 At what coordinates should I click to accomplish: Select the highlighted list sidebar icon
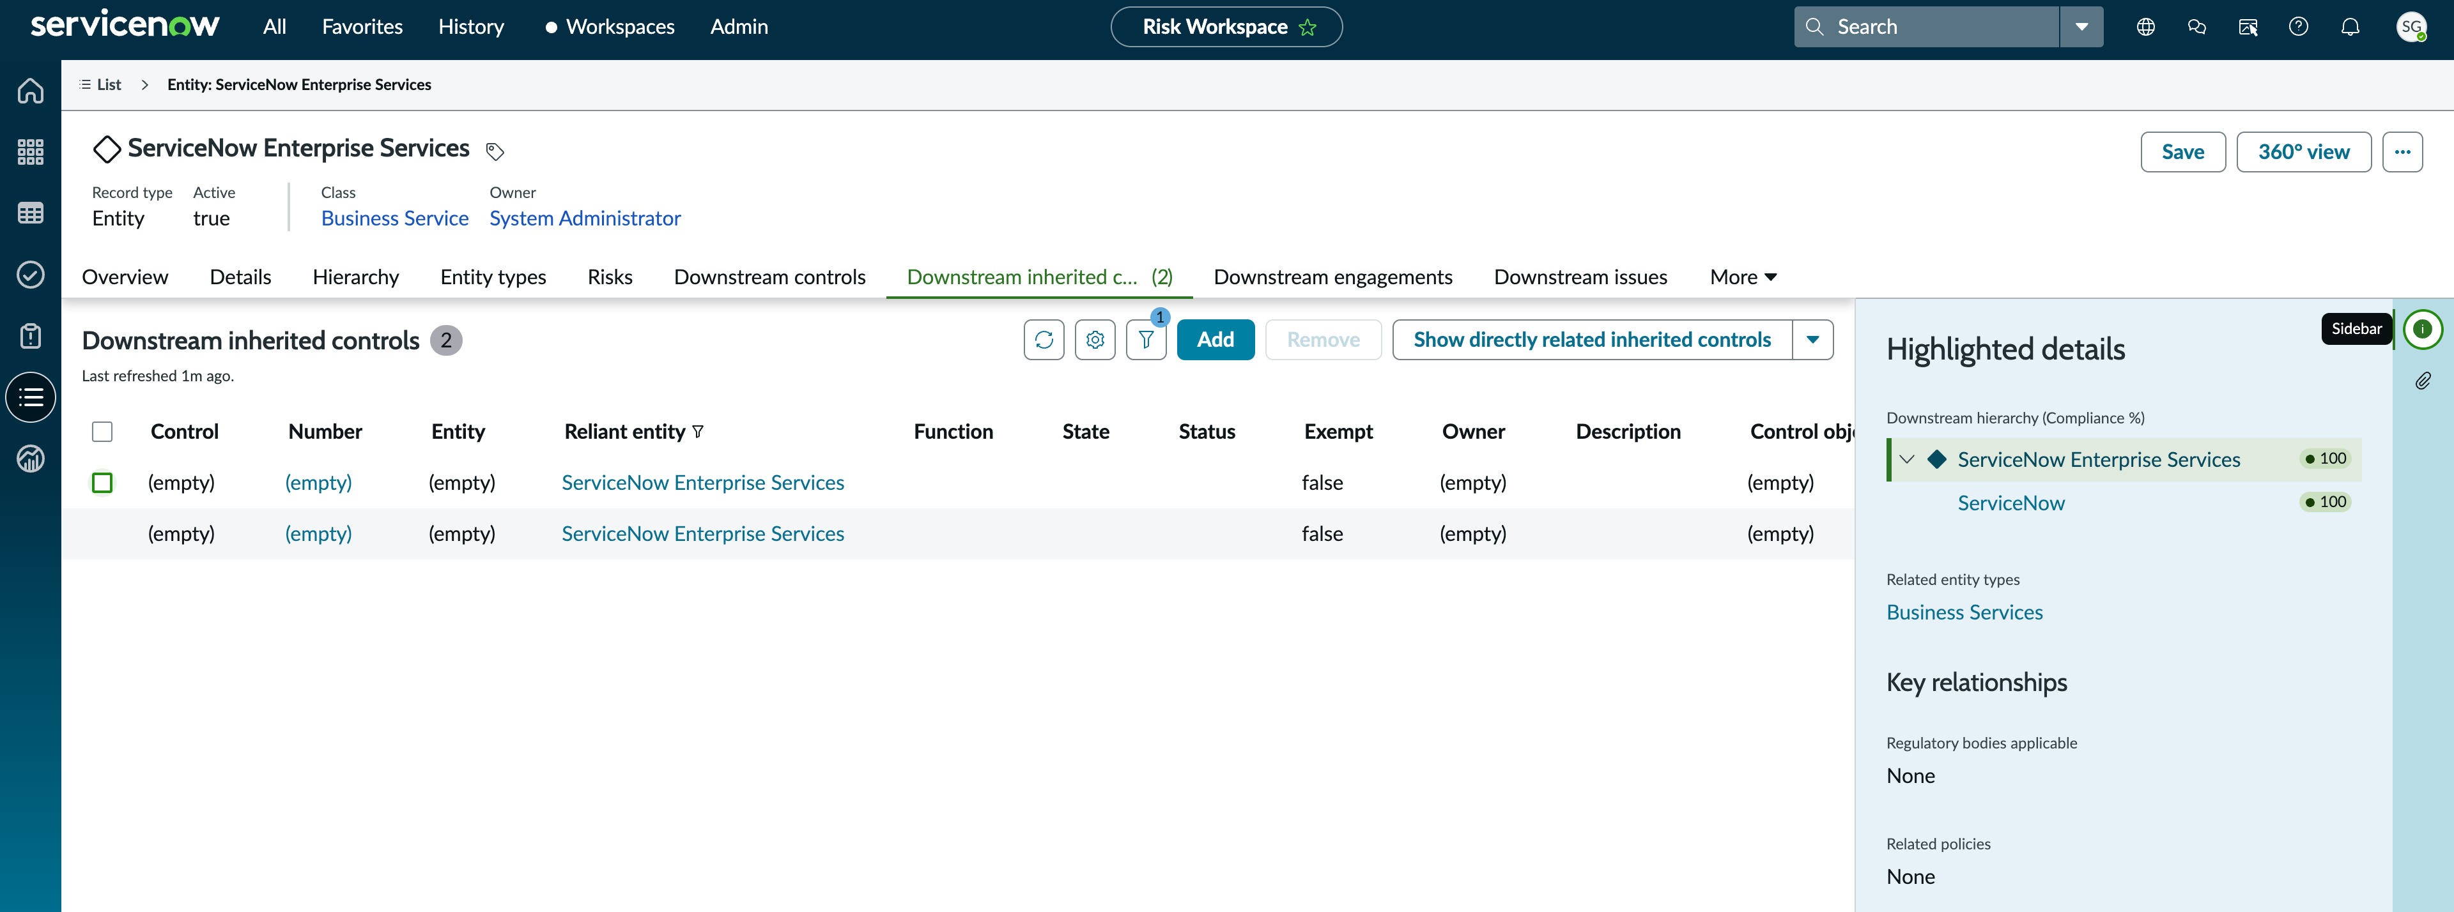coord(31,397)
